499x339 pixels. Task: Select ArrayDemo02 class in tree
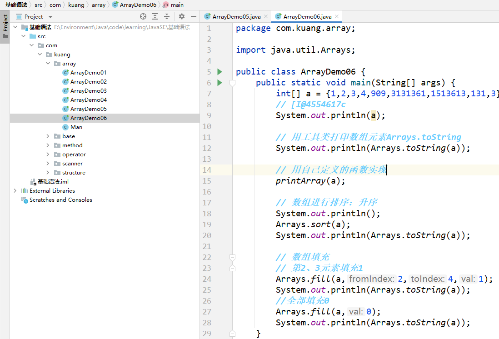89,81
